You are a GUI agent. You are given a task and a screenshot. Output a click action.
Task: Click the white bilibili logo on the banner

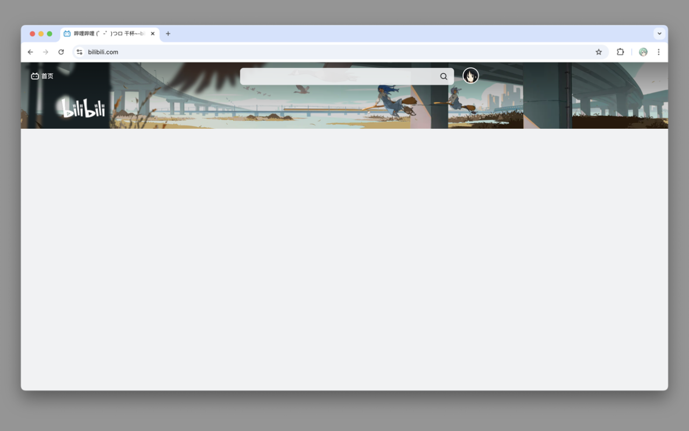point(83,108)
